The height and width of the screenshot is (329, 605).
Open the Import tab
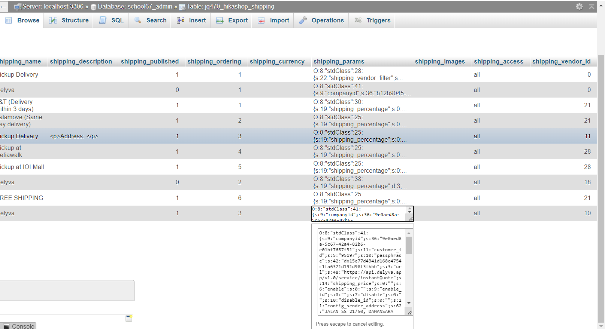pos(279,20)
